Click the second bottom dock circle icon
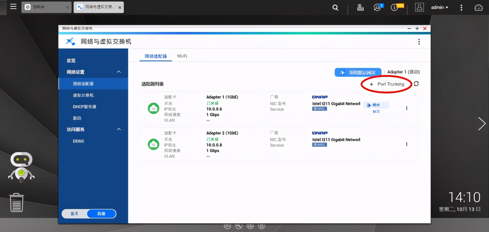The height and width of the screenshot is (232, 489). pyautogui.click(x=239, y=226)
